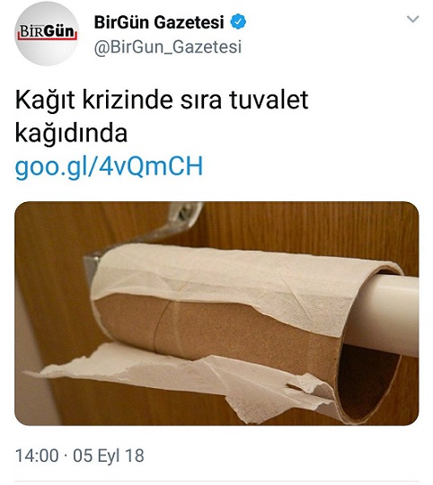The image size is (433, 485).
Task: Open the BirGün Gazetesi display name
Action: pos(159,22)
